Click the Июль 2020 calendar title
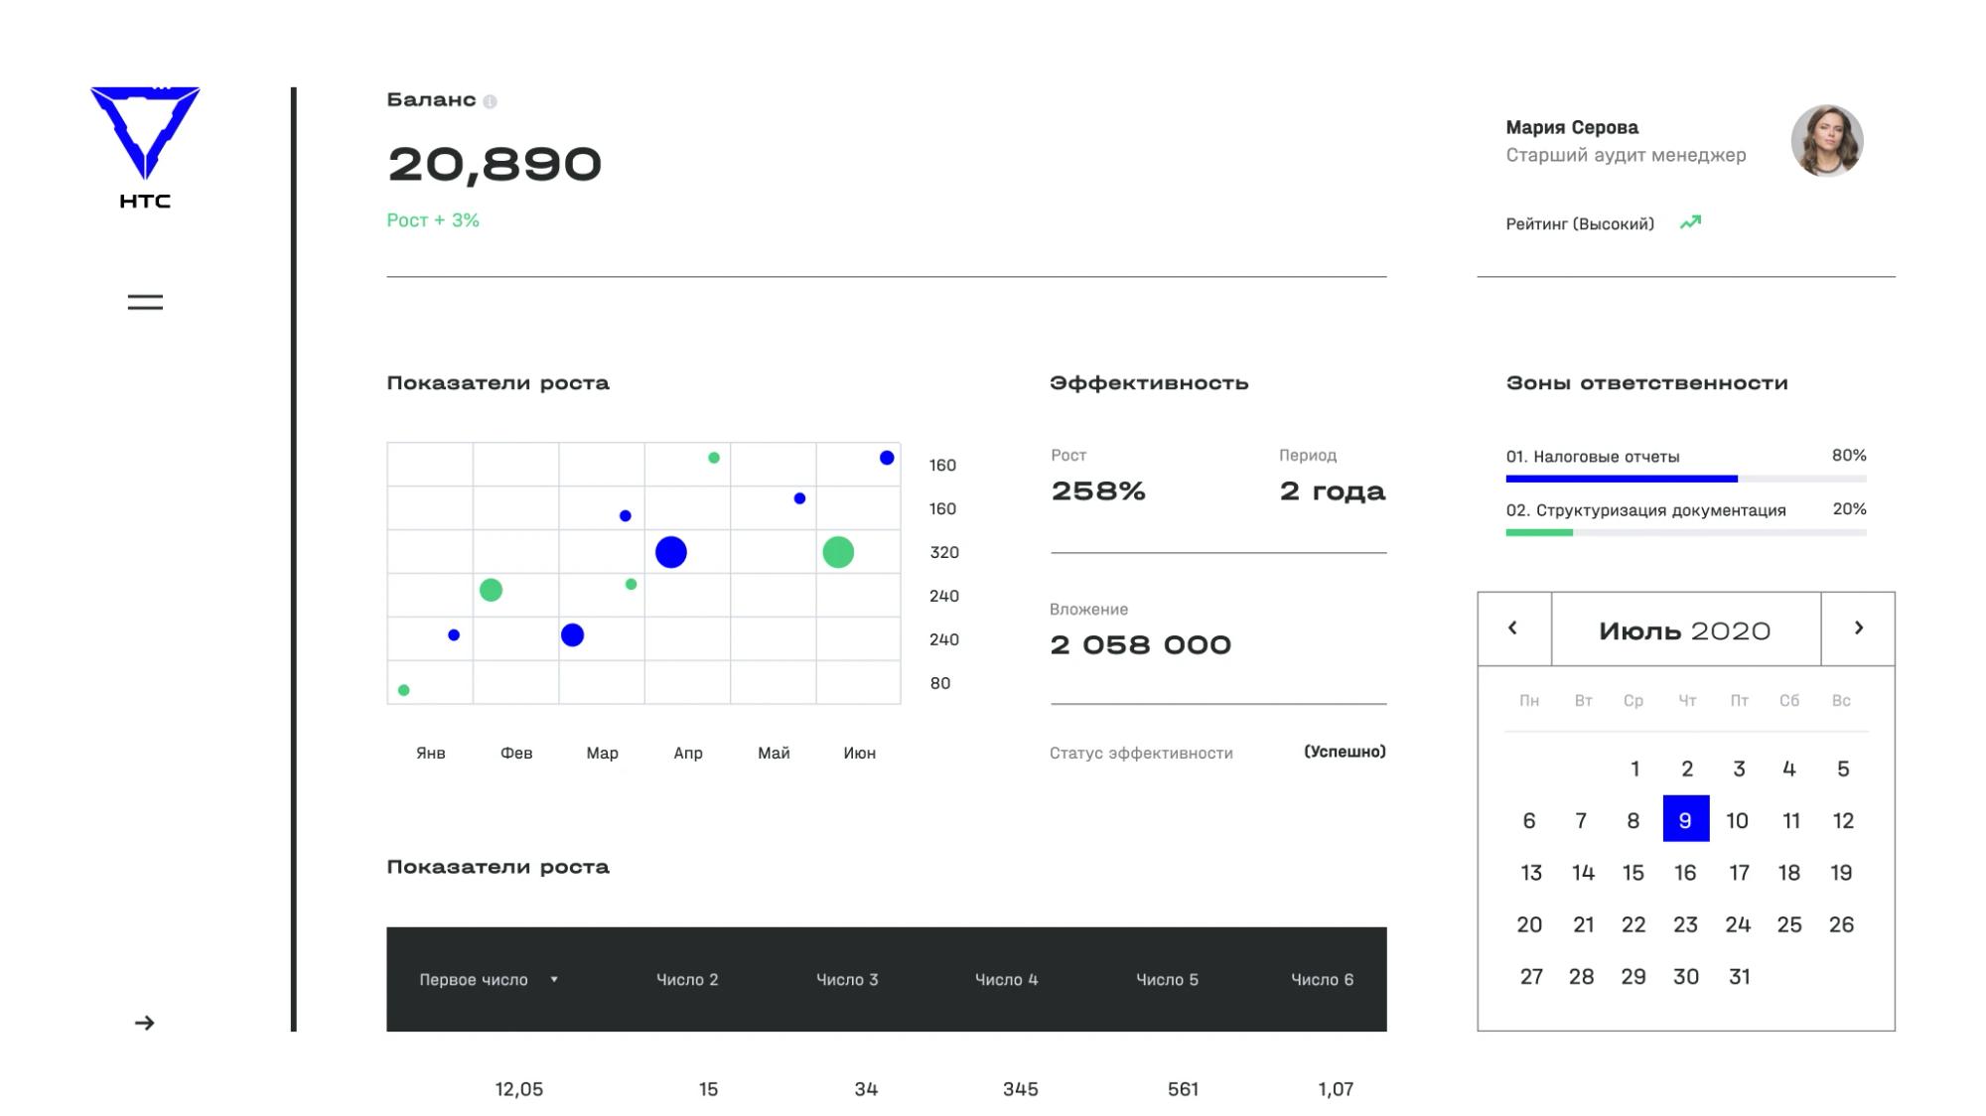This screenshot has height=1116, width=1986. 1685,631
